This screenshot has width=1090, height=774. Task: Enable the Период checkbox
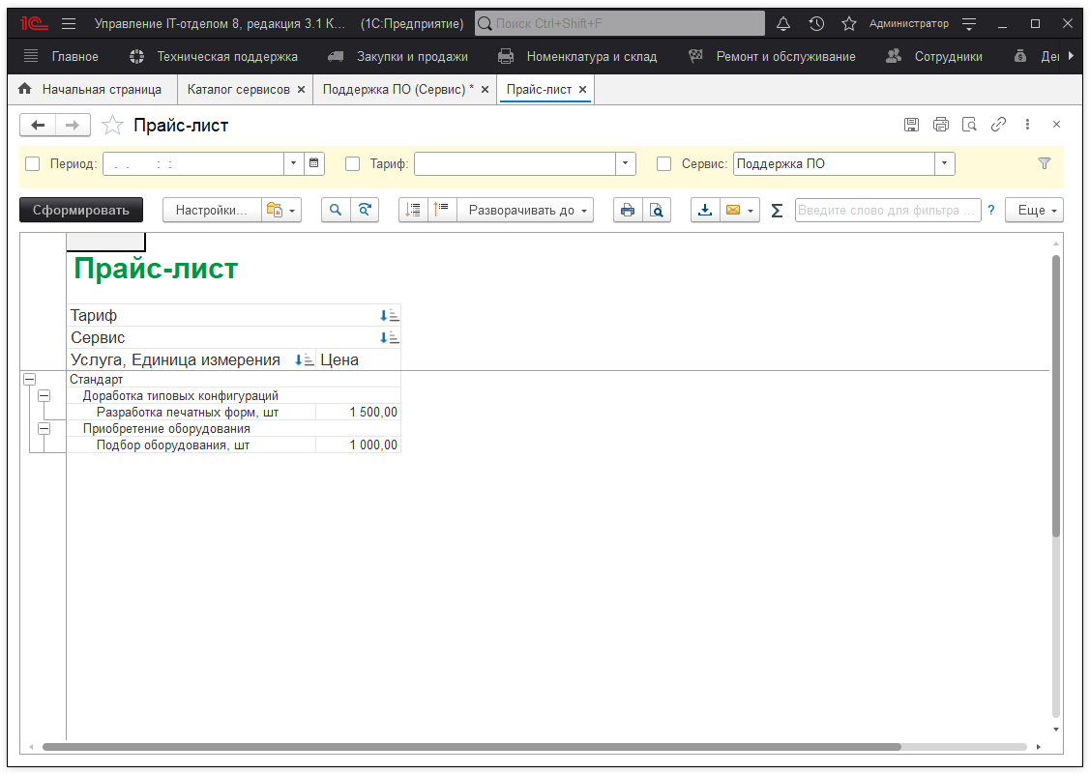pos(33,164)
